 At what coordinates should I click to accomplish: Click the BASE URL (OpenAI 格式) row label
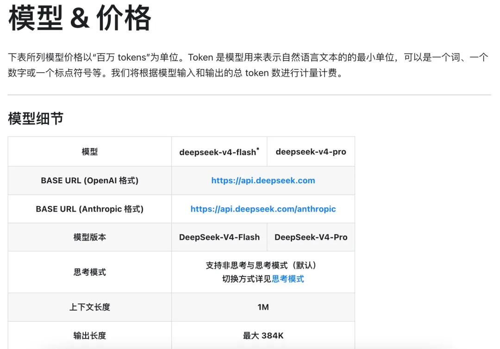point(90,181)
